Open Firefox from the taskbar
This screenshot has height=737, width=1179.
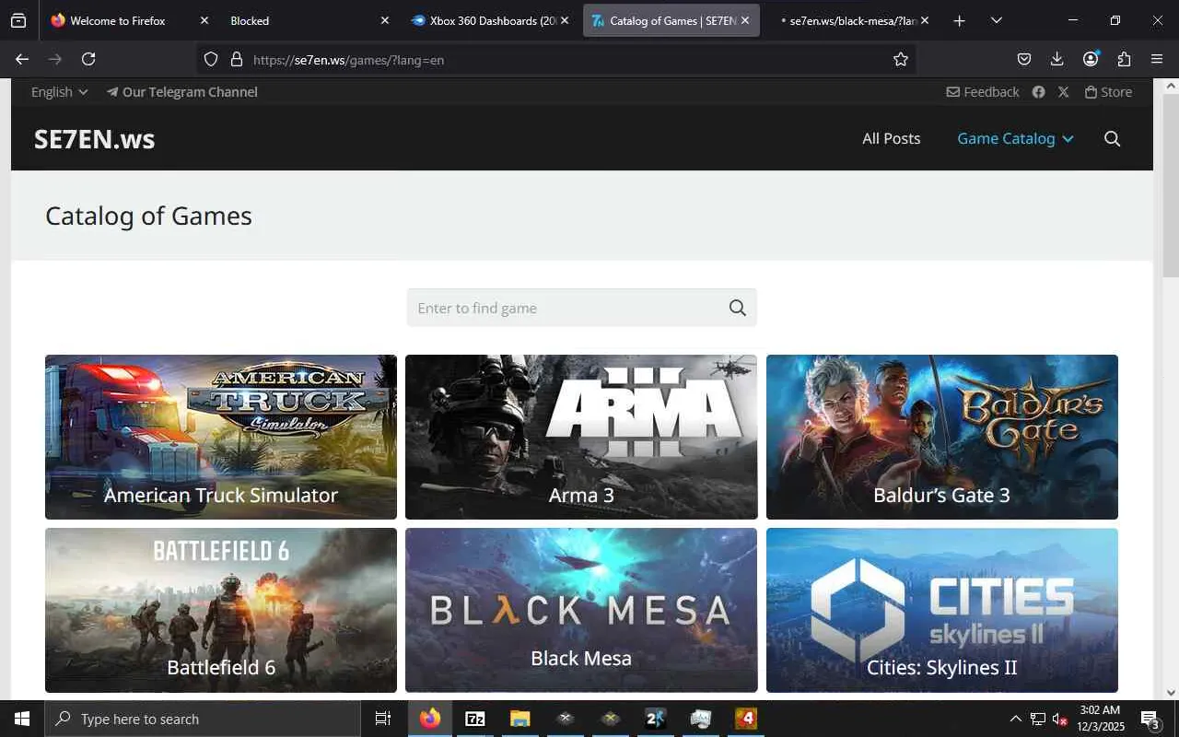click(430, 719)
